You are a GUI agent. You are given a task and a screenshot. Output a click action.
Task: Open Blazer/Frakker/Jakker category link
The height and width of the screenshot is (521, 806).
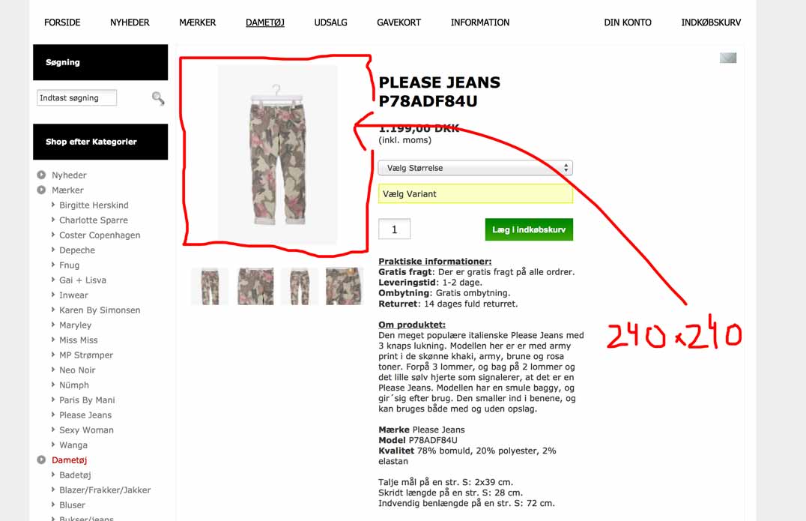(105, 490)
